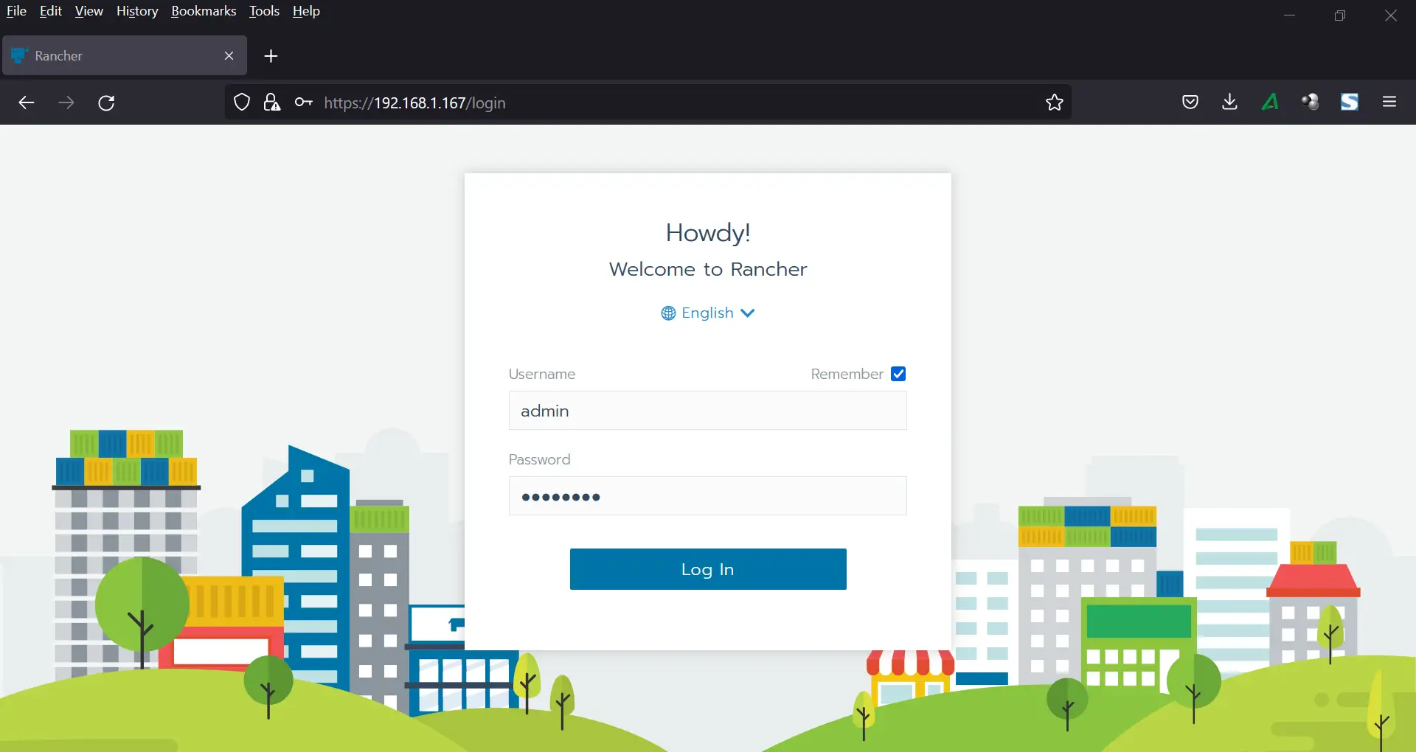Bookmark this page with star
The width and height of the screenshot is (1416, 752).
1055,102
